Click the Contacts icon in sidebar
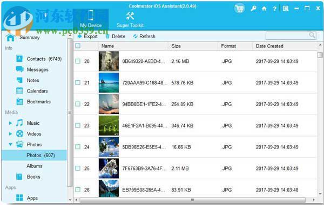 [19, 59]
